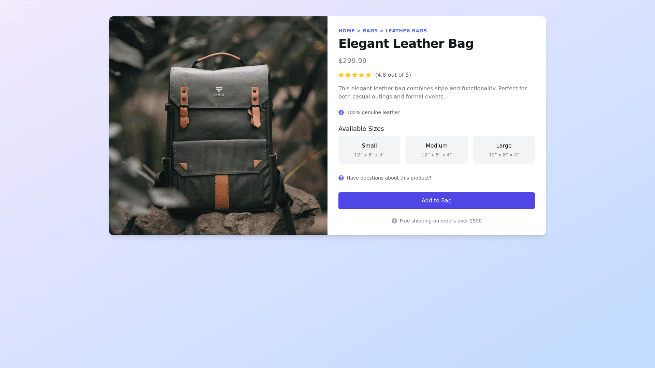The width and height of the screenshot is (655, 368).
Task: Click the fifth rating star
Action: (x=368, y=75)
